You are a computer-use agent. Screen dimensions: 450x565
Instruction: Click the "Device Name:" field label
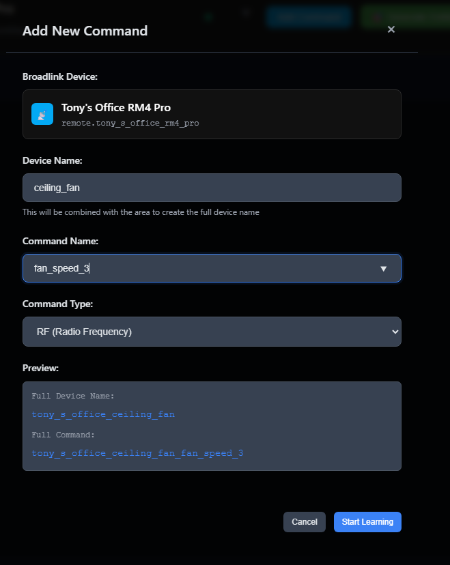pyautogui.click(x=52, y=160)
